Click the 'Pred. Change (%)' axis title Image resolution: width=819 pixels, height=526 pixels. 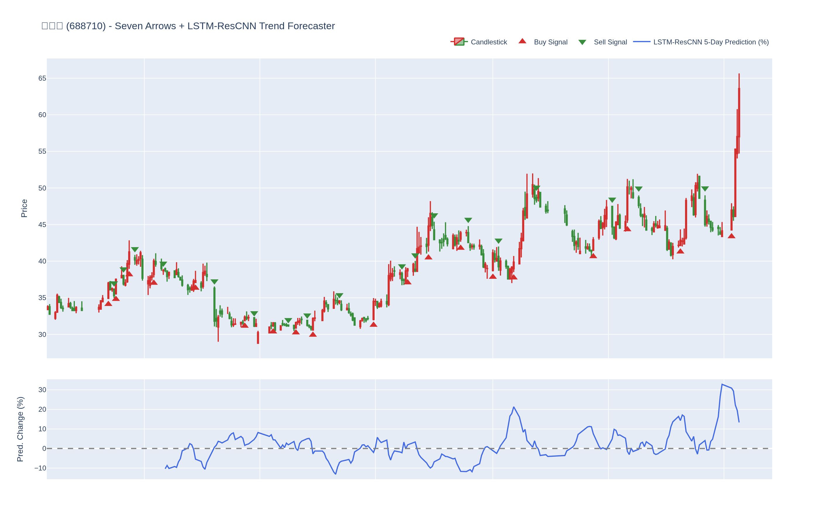[x=20, y=429]
